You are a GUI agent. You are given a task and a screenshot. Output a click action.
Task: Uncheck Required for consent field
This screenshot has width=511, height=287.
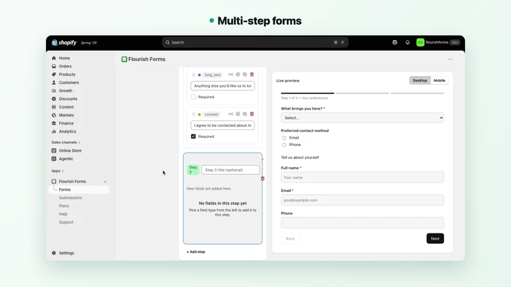[x=194, y=136]
